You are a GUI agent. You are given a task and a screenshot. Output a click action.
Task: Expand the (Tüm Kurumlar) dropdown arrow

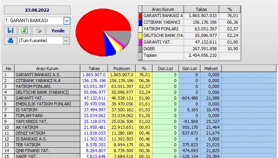(x=66, y=41)
